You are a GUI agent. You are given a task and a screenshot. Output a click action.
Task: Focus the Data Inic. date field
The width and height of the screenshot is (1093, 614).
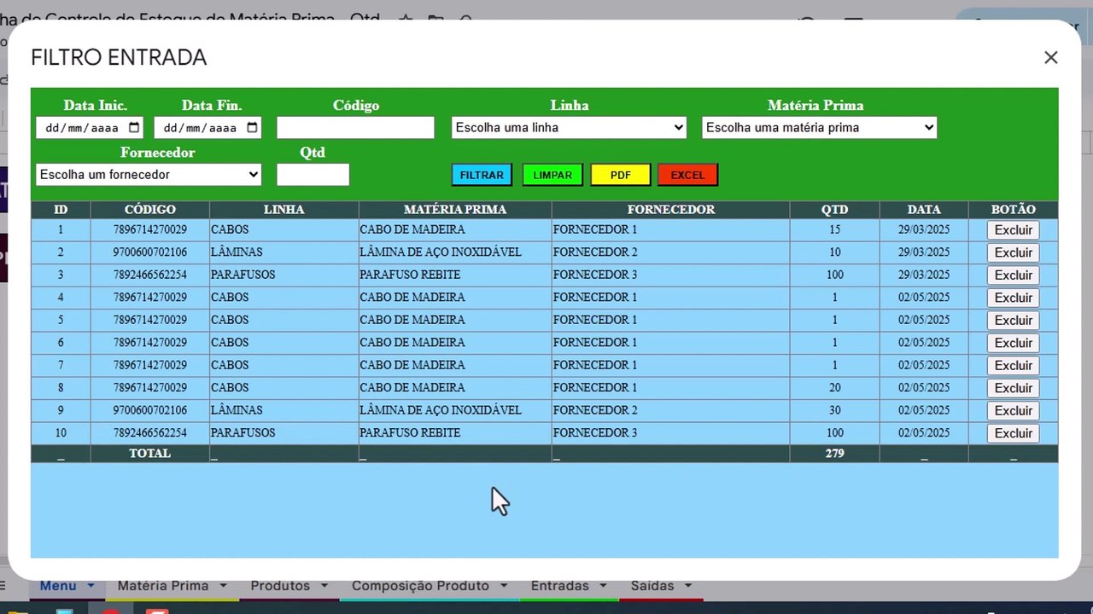click(x=90, y=128)
